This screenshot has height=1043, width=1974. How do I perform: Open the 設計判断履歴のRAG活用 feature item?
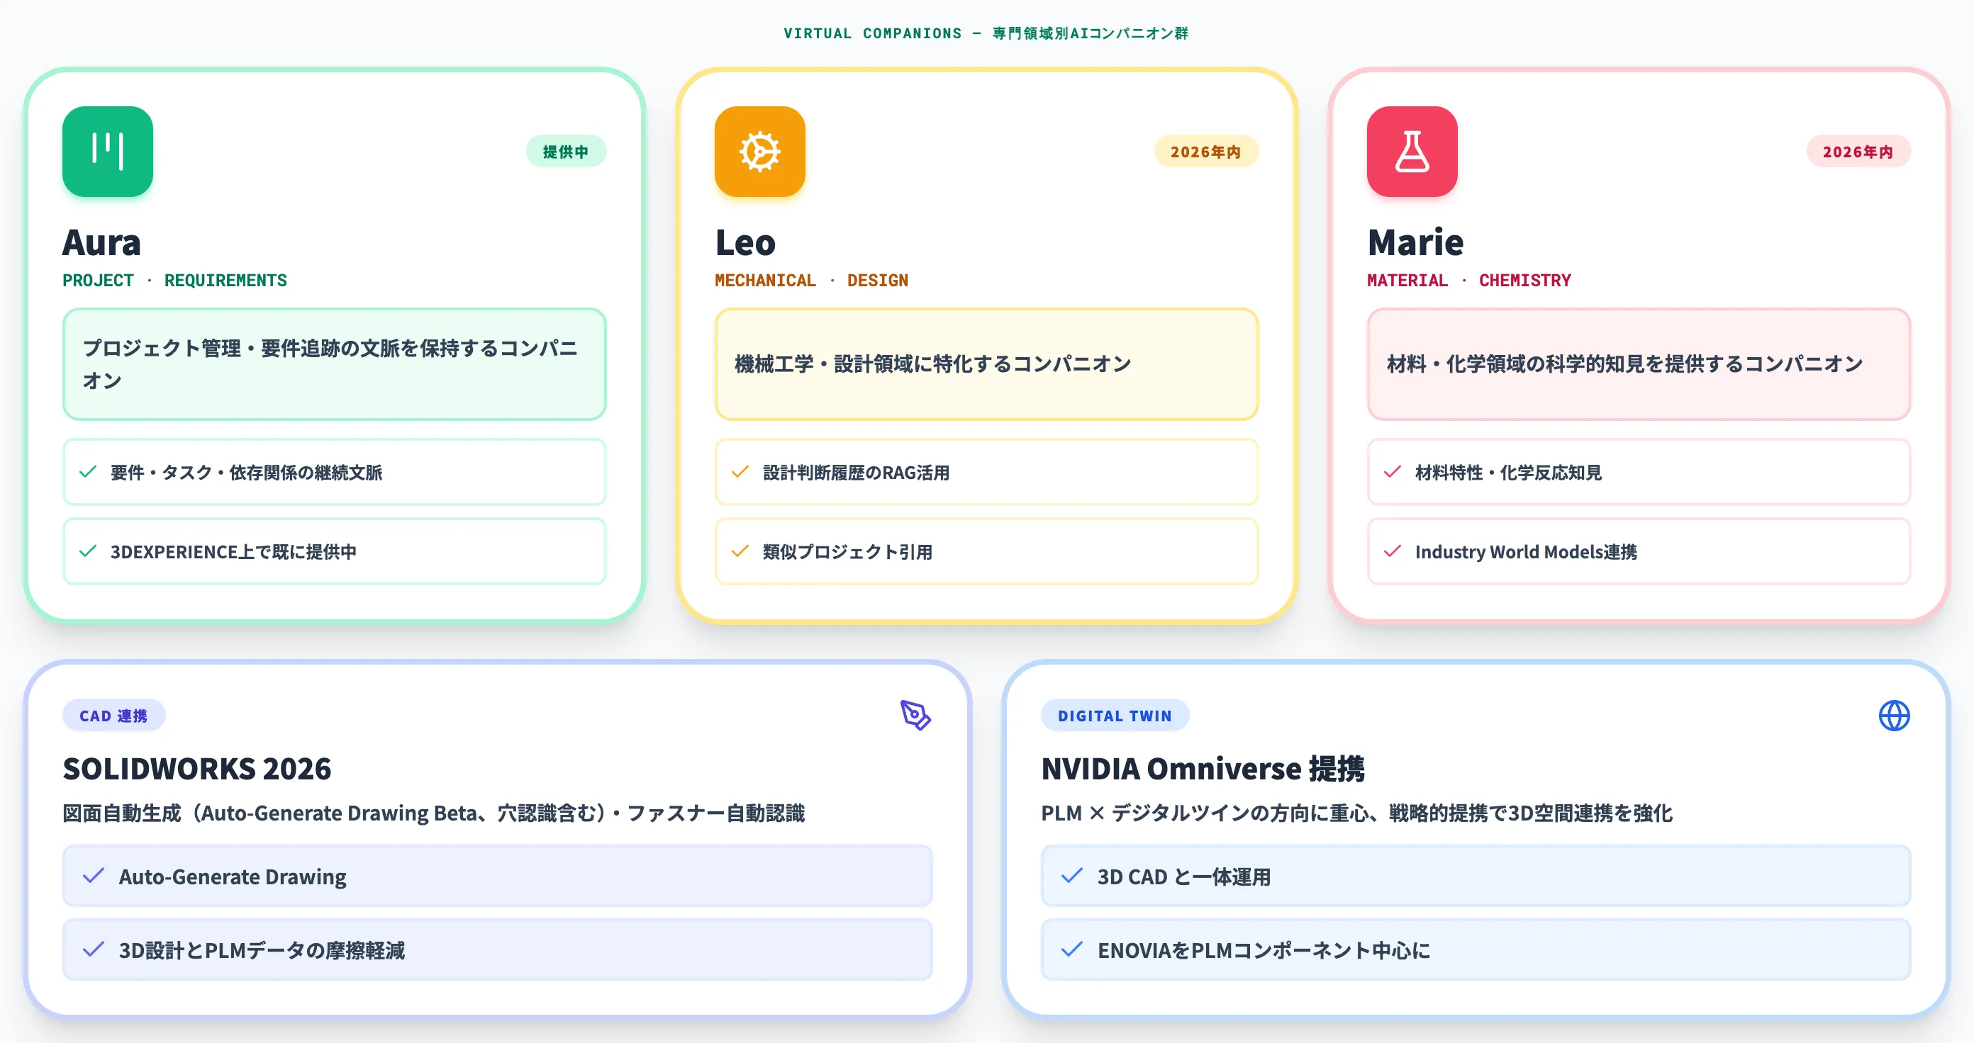(986, 472)
